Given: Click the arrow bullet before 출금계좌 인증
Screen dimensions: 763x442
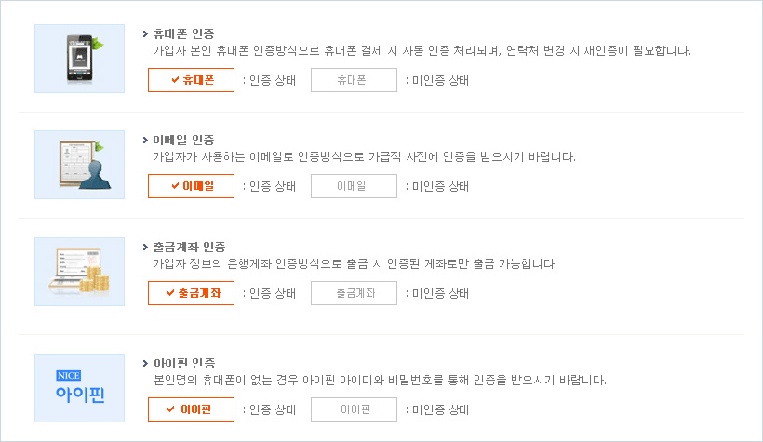Looking at the screenshot, I should 145,247.
